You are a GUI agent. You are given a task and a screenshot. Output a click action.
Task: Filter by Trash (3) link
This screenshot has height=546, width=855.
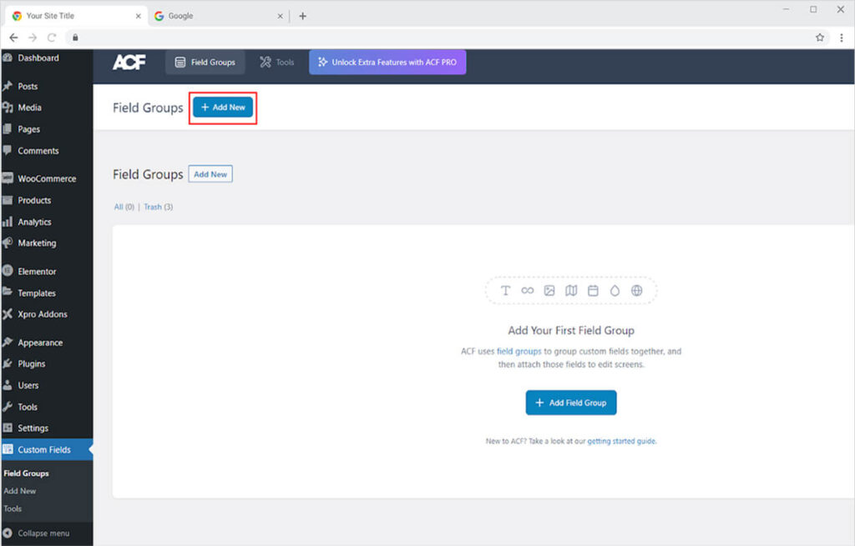(x=159, y=207)
